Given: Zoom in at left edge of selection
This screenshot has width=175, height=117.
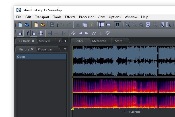Looking at the screenshot, I should tap(162, 25).
